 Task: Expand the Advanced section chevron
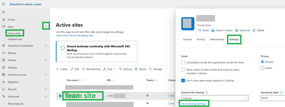(x=46, y=96)
